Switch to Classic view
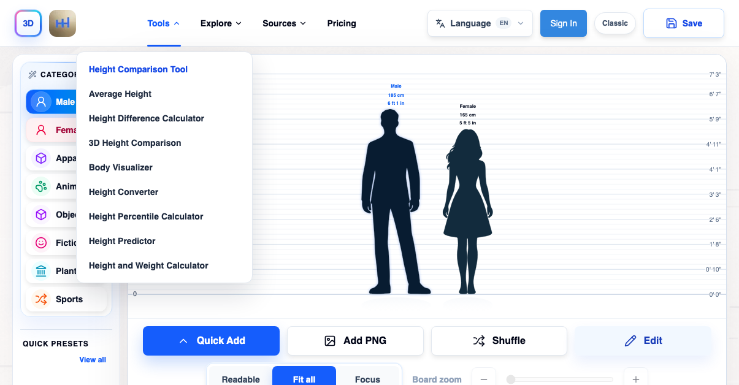 [x=615, y=23]
